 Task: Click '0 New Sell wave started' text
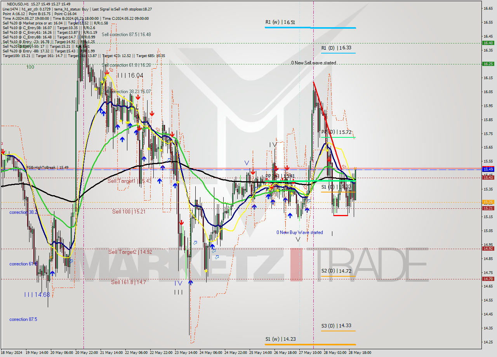(314, 63)
